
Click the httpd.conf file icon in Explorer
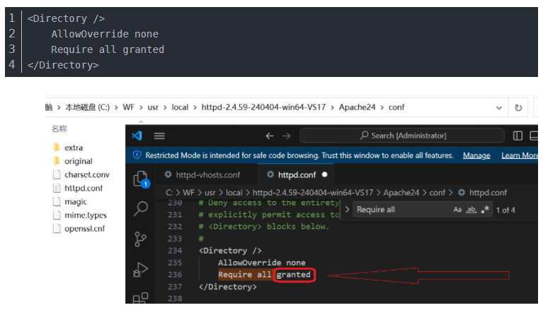57,188
